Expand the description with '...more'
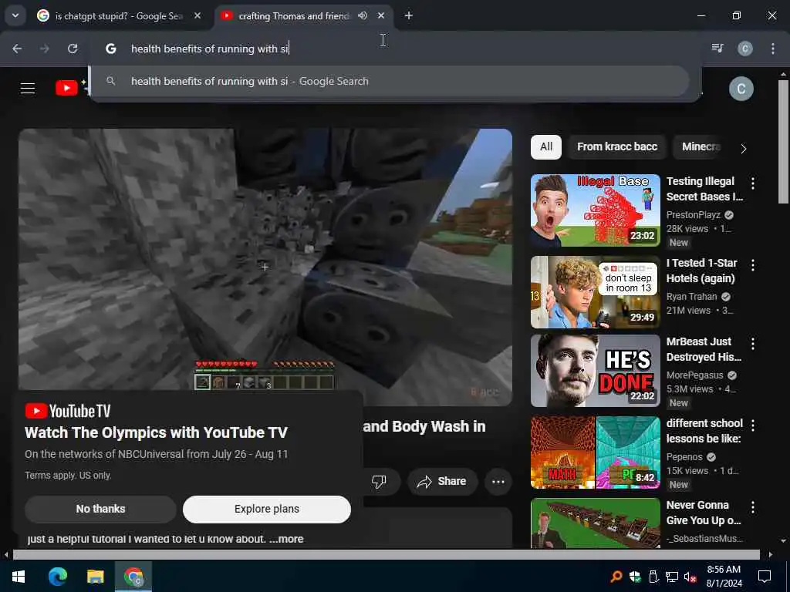This screenshot has width=790, height=592. pyautogui.click(x=286, y=539)
